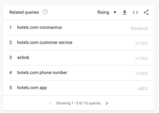159x113 pixels.
Task: Click the +80% growth value
Action: pos(143,89)
